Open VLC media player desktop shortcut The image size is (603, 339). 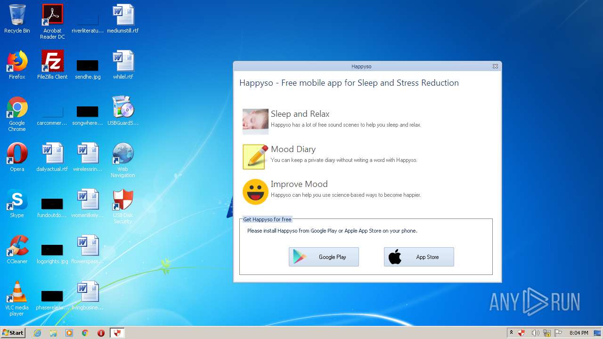[17, 299]
